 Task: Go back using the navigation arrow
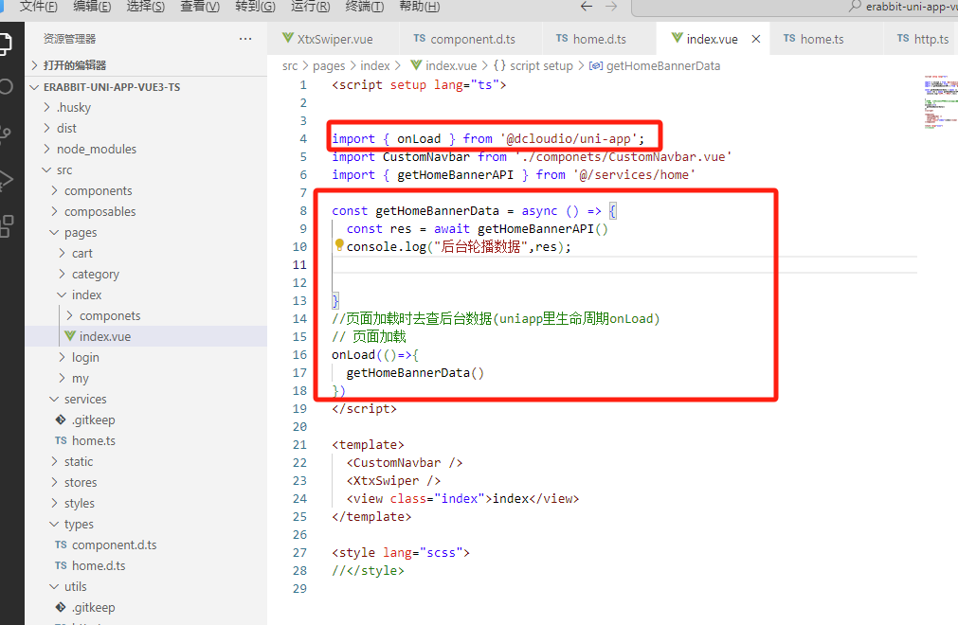[x=587, y=6]
